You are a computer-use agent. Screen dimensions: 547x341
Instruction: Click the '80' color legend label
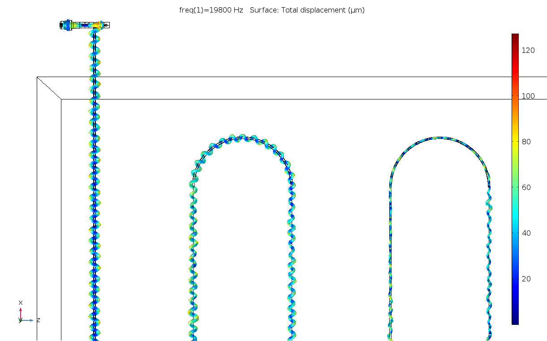coord(526,142)
